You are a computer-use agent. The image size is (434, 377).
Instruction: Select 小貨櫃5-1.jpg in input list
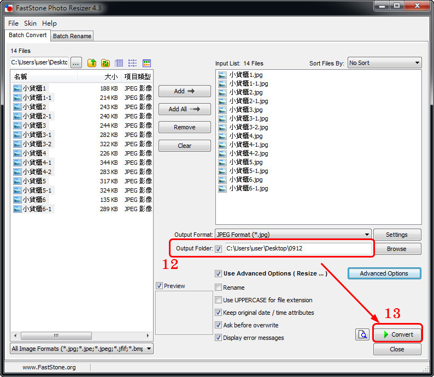coord(249,171)
